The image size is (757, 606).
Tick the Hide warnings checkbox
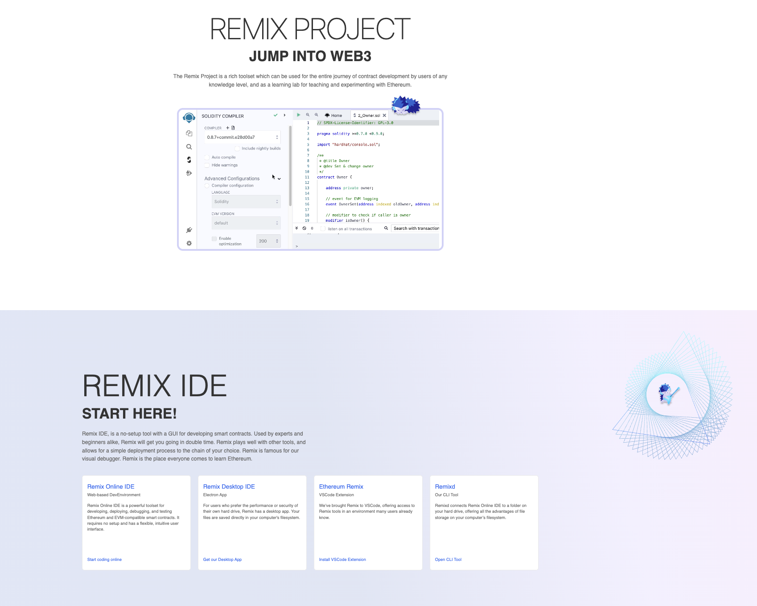pos(207,166)
